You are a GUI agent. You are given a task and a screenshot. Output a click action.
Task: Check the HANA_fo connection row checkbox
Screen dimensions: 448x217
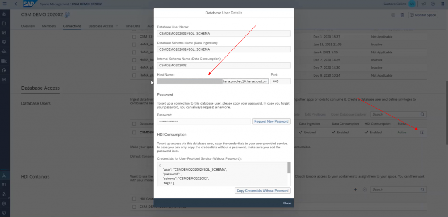click(x=134, y=60)
